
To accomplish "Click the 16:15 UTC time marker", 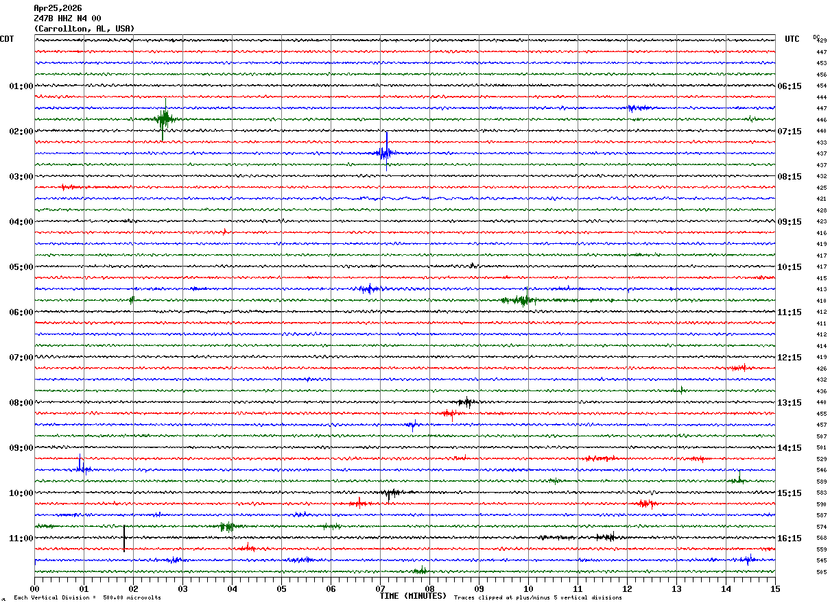I will [x=789, y=538].
